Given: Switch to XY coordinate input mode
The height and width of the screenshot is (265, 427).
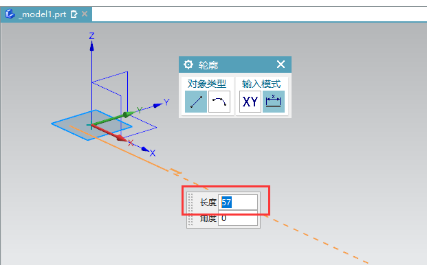Looking at the screenshot, I should tap(250, 102).
